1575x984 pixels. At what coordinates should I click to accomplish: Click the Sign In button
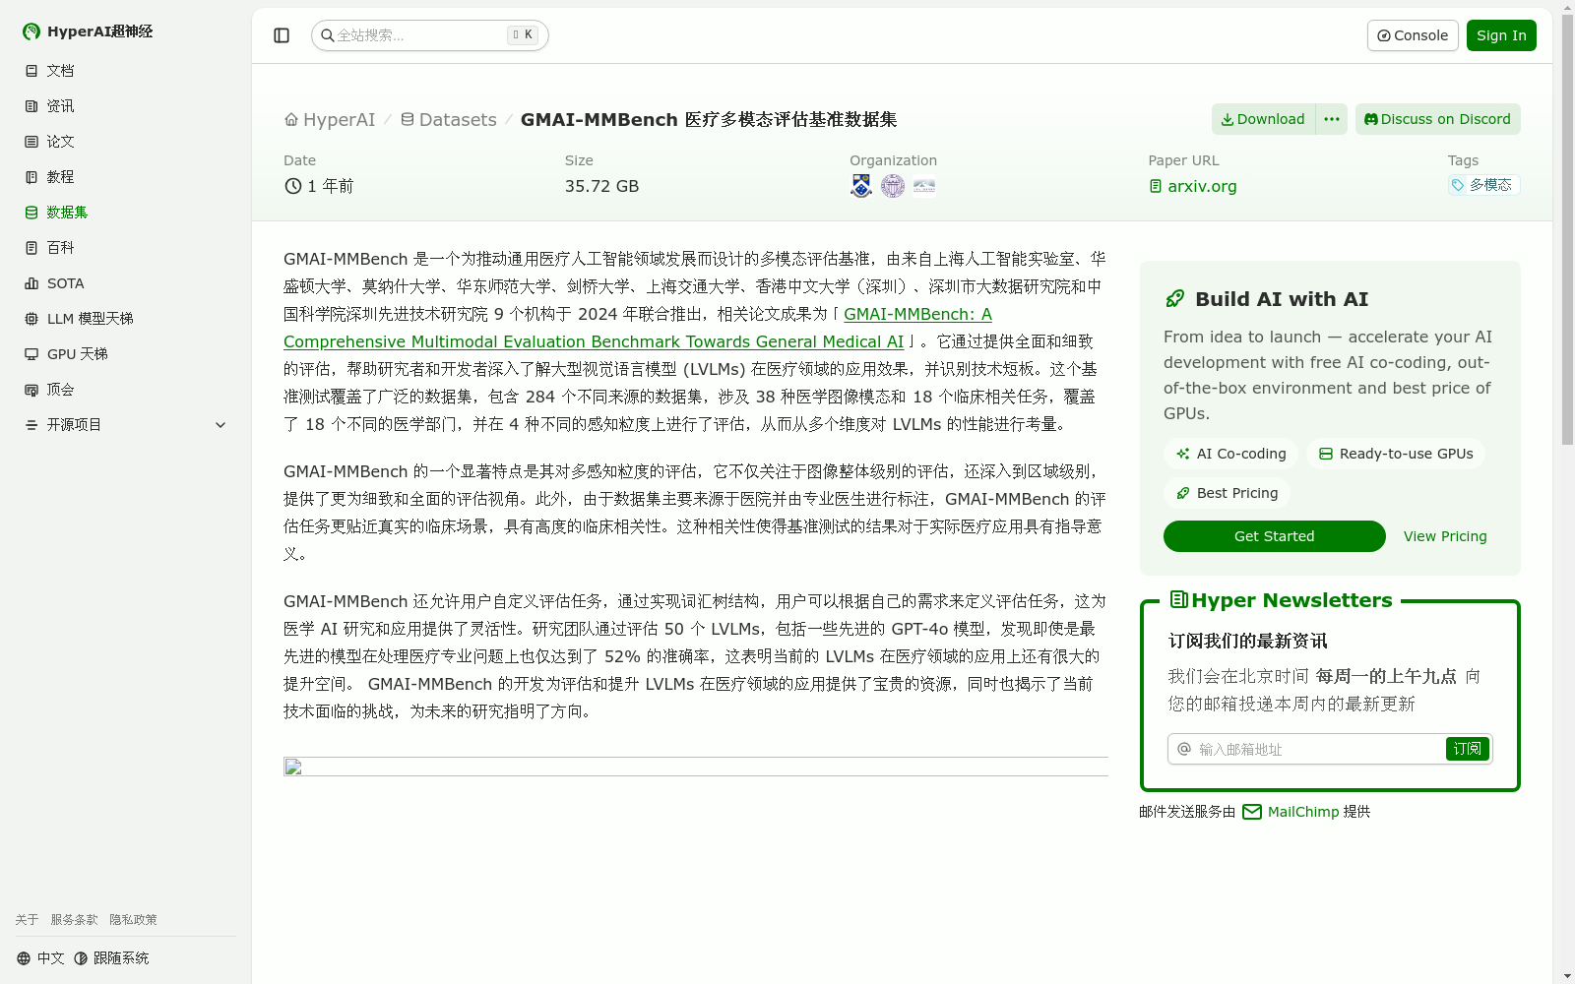click(x=1501, y=35)
